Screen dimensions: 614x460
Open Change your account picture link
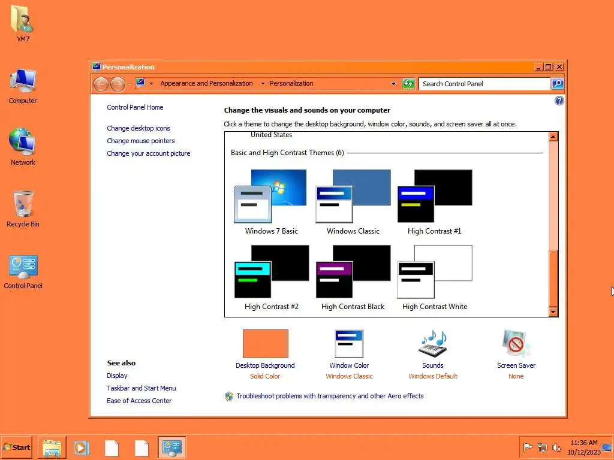(x=149, y=153)
